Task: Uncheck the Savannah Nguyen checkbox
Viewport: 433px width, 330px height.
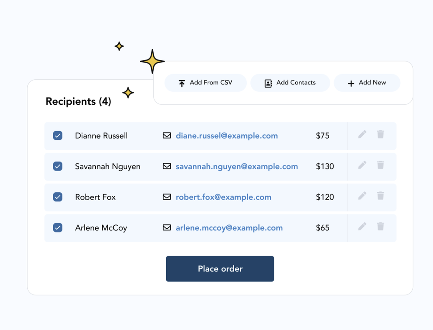Action: click(58, 166)
